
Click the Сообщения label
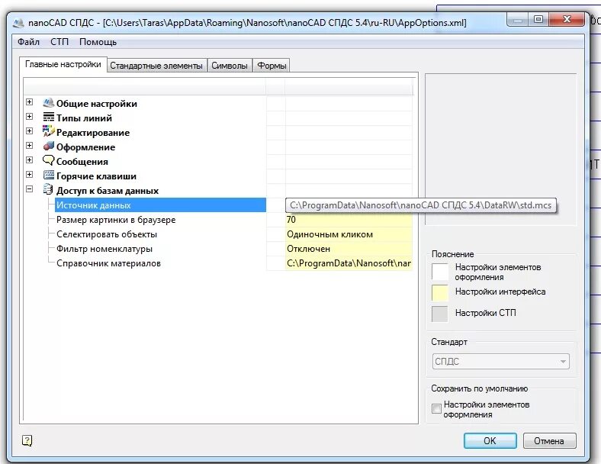(82, 162)
